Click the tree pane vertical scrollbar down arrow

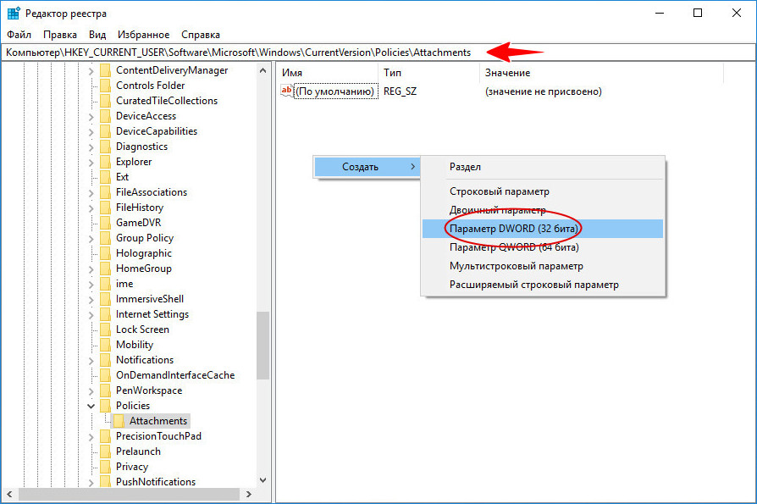click(x=262, y=480)
